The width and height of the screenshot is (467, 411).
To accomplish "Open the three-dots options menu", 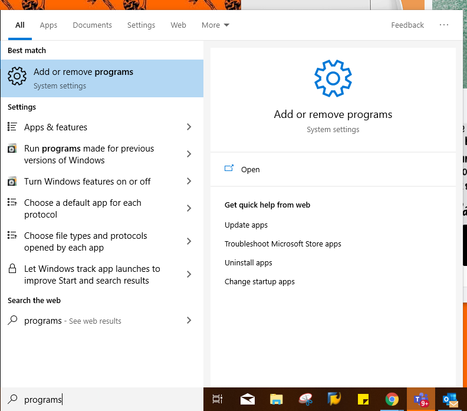I will tap(444, 25).
